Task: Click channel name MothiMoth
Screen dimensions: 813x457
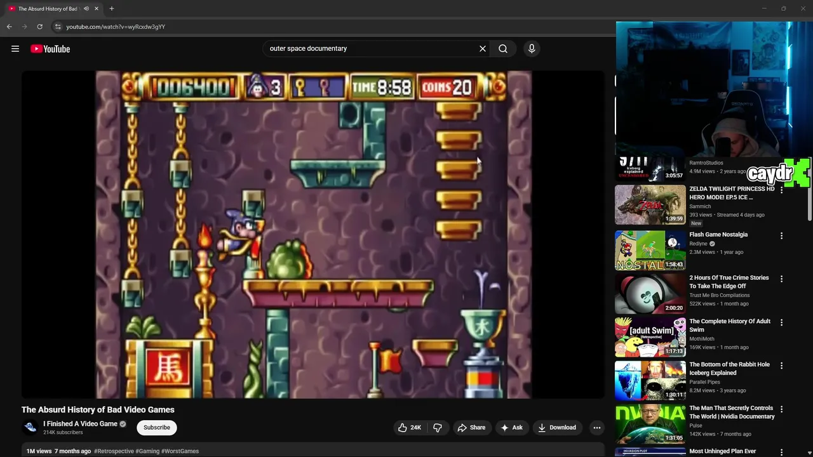Action: 701,339
